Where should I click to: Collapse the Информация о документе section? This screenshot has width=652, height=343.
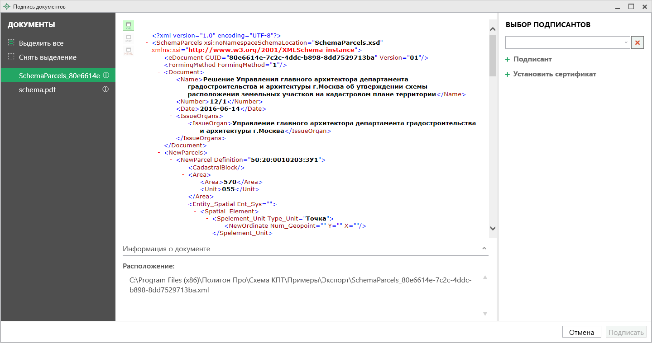tap(484, 249)
